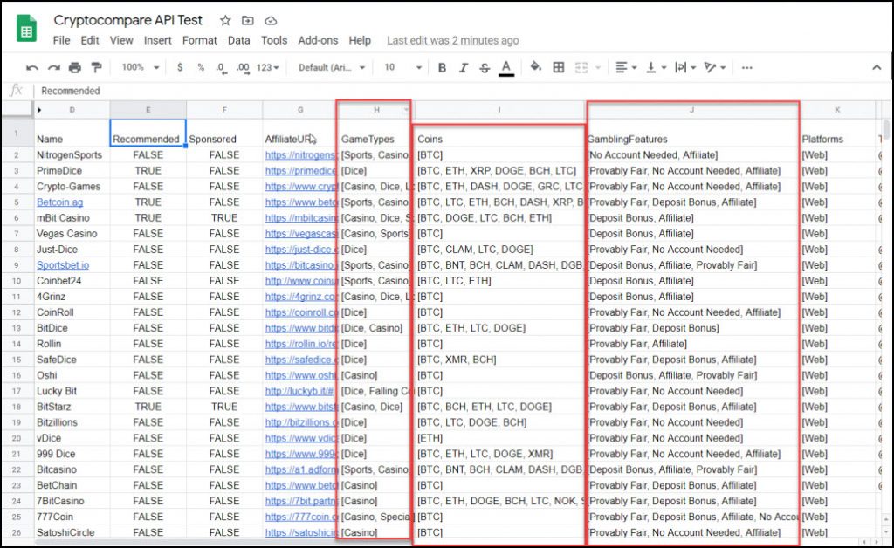Open the merge type dropdown arrow

[x=597, y=68]
